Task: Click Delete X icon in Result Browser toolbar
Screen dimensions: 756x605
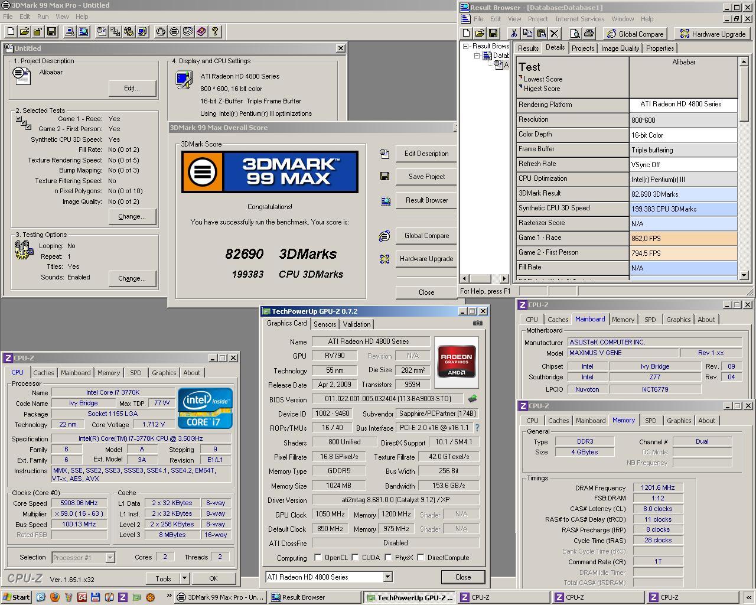Action: click(x=555, y=34)
